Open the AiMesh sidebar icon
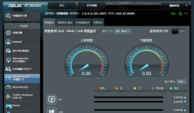This screenshot has width=194, height=113. [x=8, y=42]
